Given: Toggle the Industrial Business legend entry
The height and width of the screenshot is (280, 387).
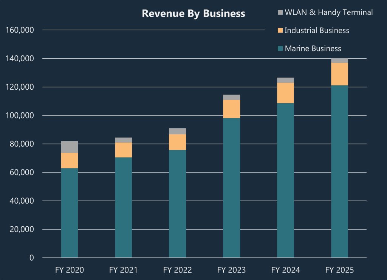Looking at the screenshot, I should pos(313,31).
